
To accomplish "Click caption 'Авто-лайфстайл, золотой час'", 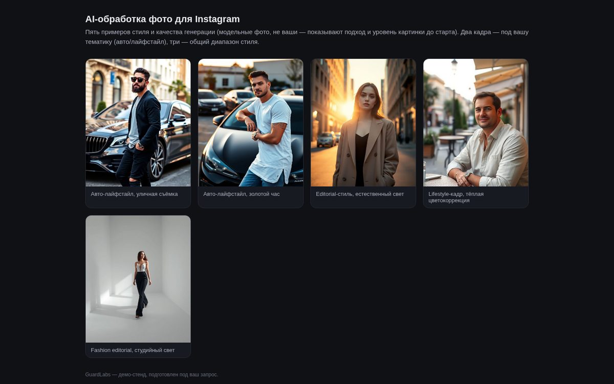I will tap(242, 194).
